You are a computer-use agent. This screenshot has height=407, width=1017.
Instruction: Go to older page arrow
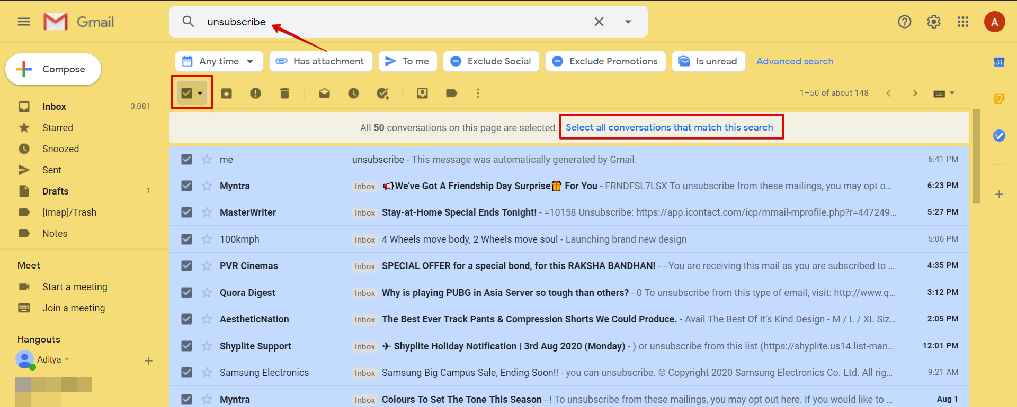pos(915,94)
